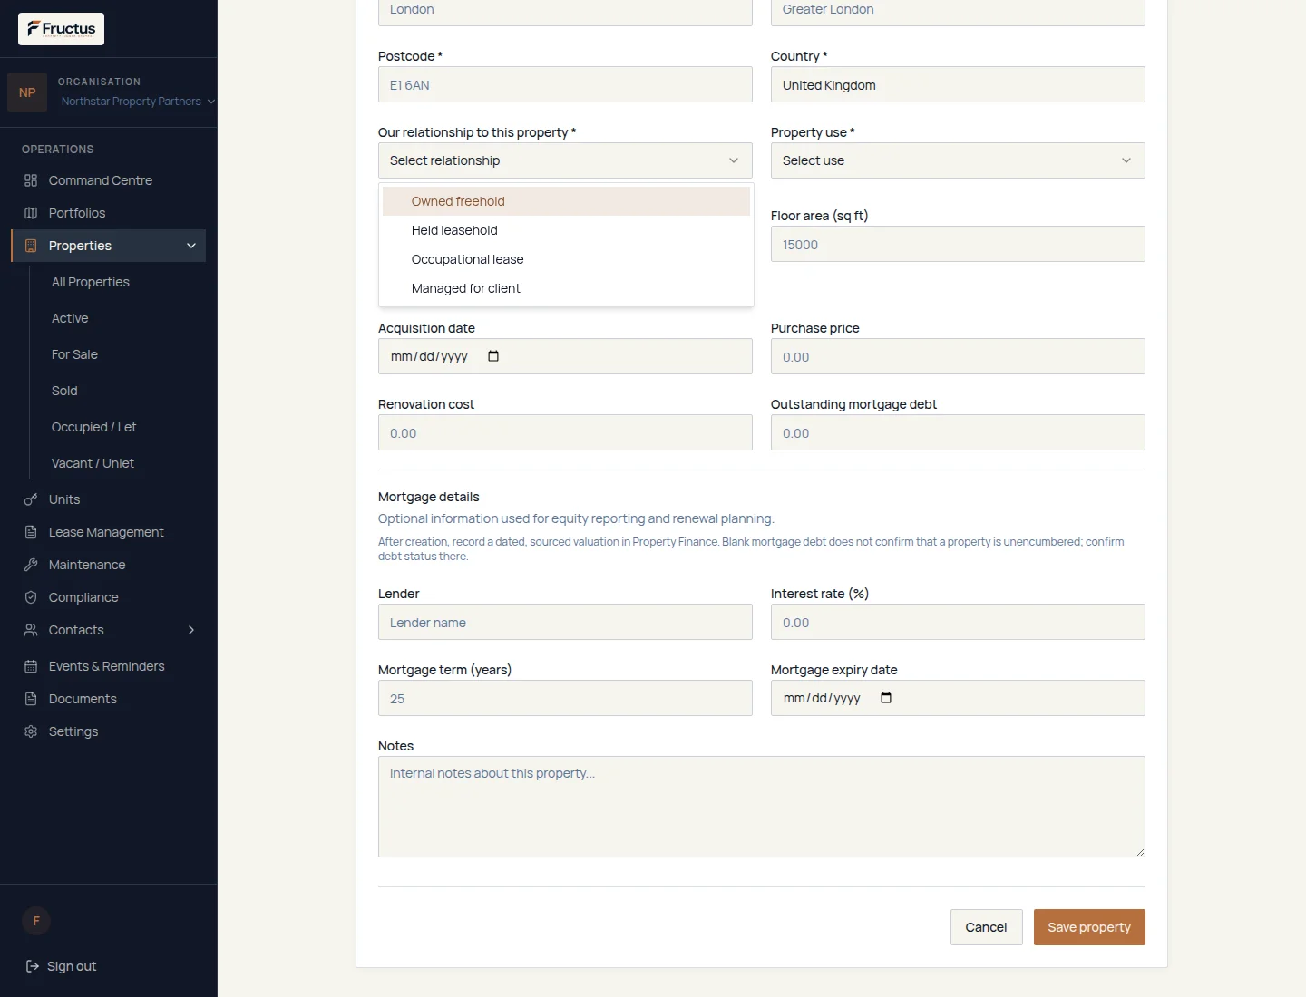Image resolution: width=1306 pixels, height=997 pixels.
Task: Expand the Contacts submenu chevron
Action: coord(191,630)
